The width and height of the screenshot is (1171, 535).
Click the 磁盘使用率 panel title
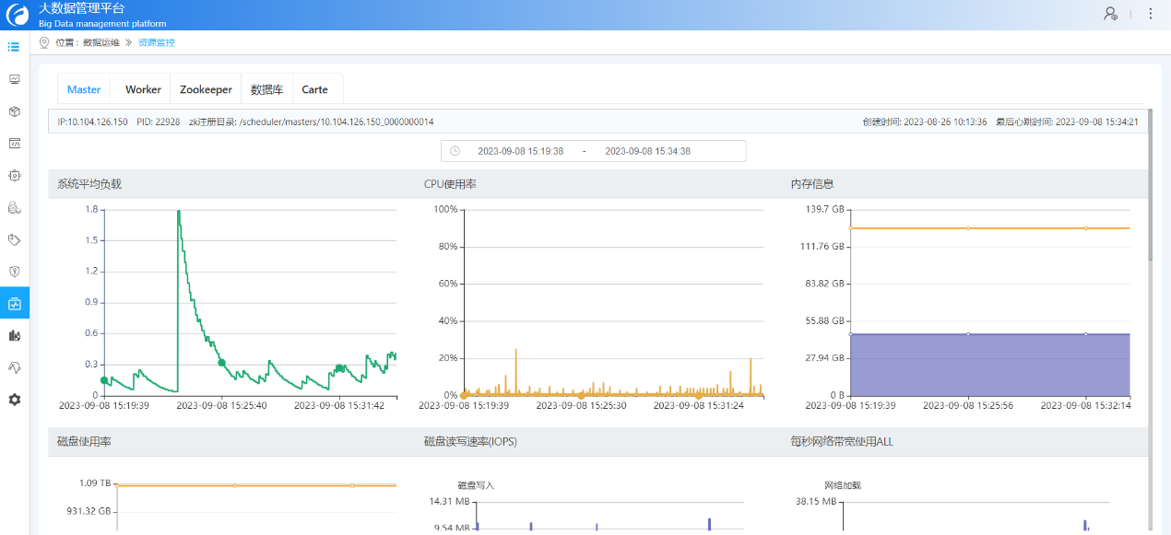tap(84, 442)
